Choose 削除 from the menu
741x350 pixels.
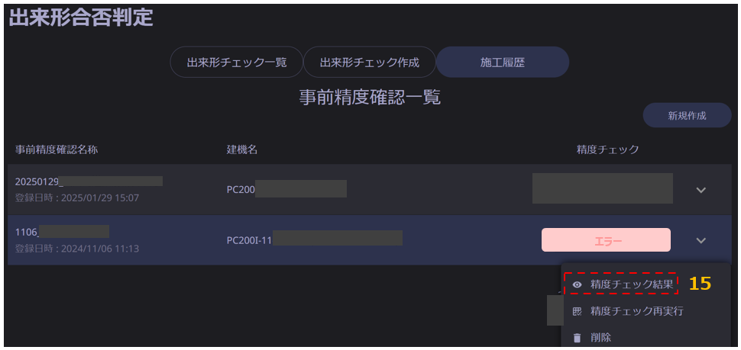pyautogui.click(x=600, y=338)
